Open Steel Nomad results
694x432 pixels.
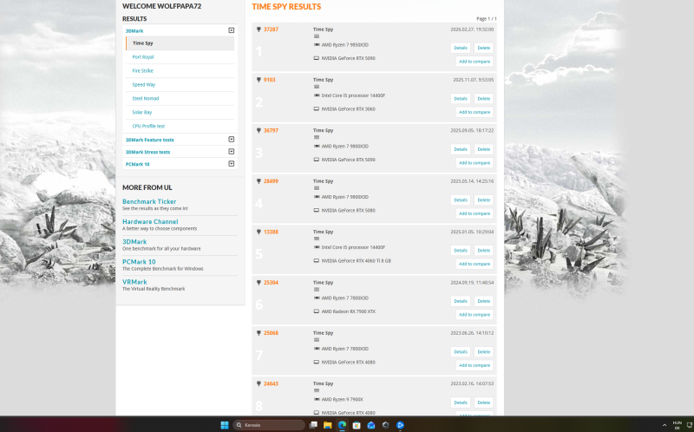point(146,98)
